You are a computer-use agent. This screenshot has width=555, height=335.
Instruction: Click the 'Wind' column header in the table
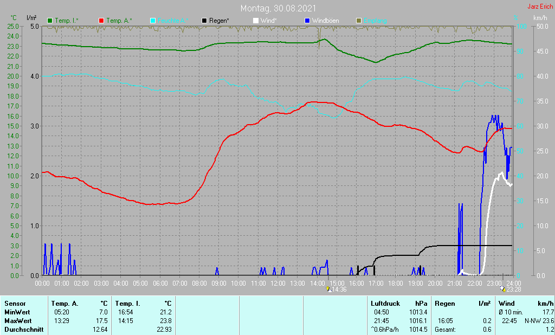pos(507,304)
